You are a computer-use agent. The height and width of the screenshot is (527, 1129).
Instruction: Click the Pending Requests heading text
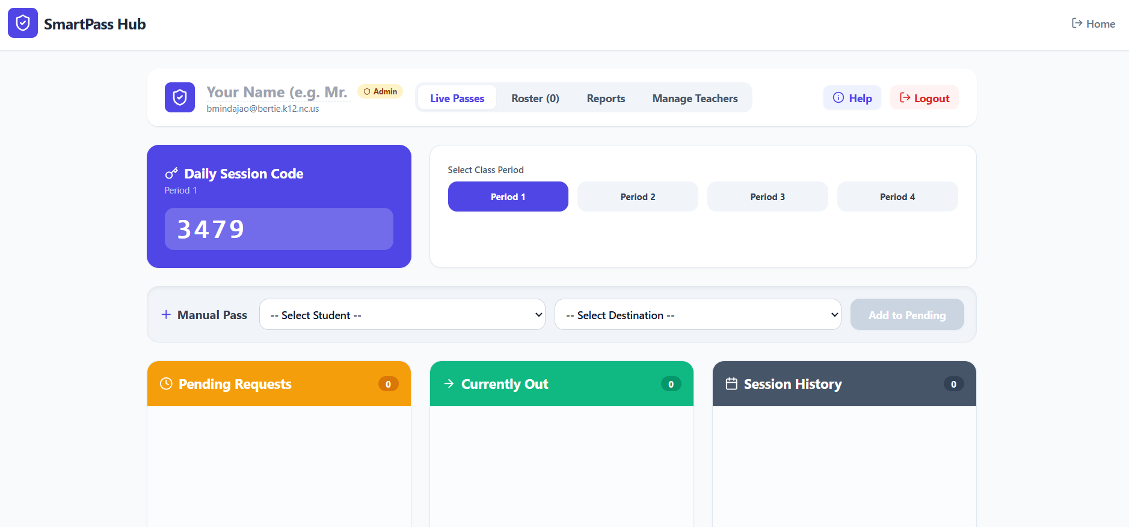click(x=235, y=384)
